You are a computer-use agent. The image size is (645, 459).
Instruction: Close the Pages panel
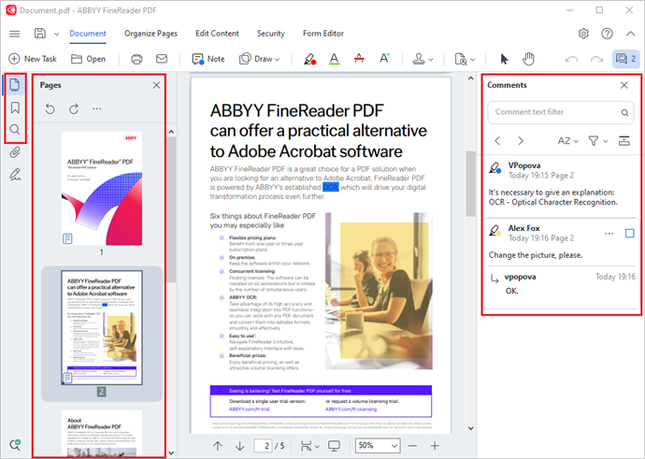click(x=156, y=85)
